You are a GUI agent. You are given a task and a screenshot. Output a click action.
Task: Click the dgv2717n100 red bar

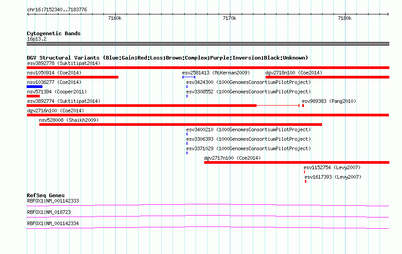click(297, 162)
